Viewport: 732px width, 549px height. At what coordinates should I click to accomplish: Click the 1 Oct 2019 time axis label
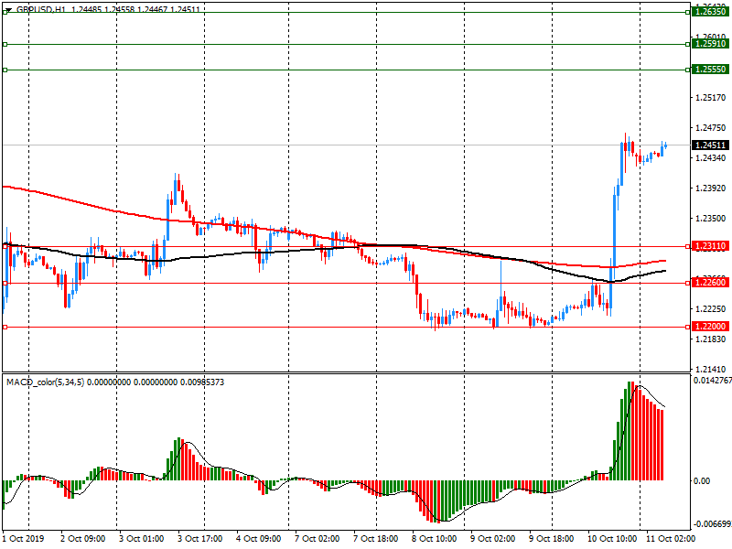tap(24, 540)
